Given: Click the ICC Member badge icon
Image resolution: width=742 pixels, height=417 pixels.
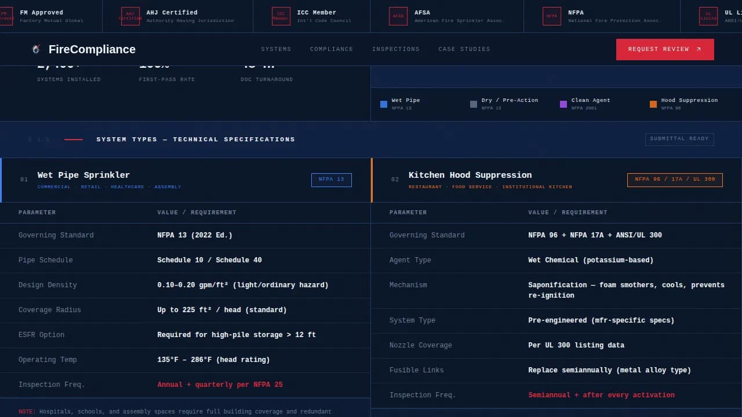Looking at the screenshot, I should (x=281, y=16).
